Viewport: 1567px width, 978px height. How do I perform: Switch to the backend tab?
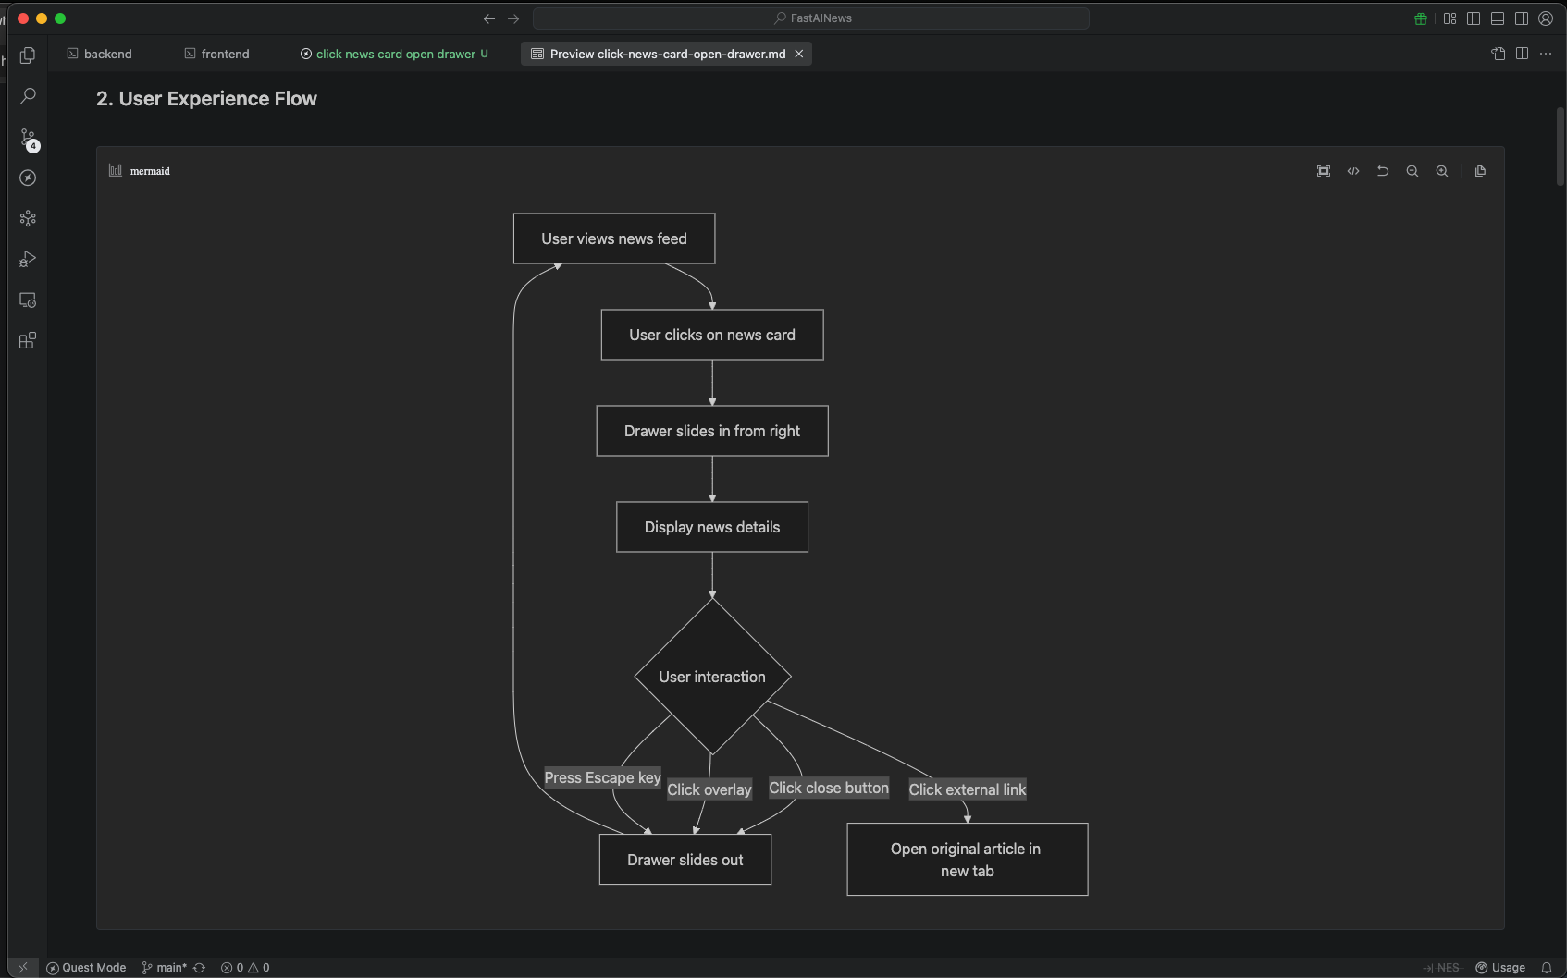coord(100,54)
